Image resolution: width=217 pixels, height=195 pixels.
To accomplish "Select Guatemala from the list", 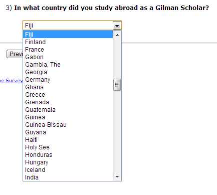I will click(68, 110).
